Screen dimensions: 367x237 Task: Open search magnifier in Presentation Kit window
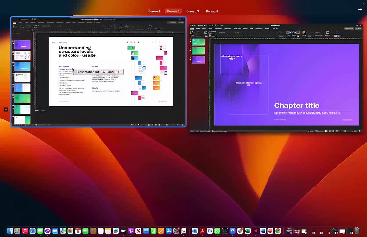coord(180,19)
